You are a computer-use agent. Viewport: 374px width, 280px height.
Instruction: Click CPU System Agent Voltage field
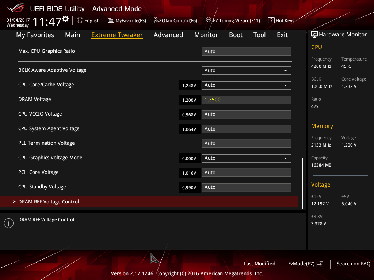[247, 129]
